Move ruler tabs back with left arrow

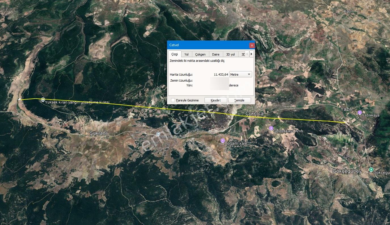point(247,54)
